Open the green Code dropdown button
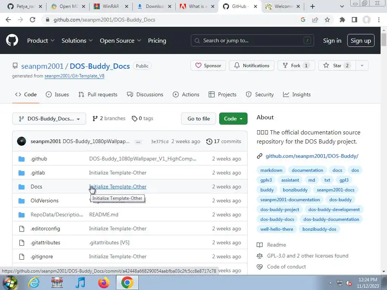387x290 pixels. [233, 119]
